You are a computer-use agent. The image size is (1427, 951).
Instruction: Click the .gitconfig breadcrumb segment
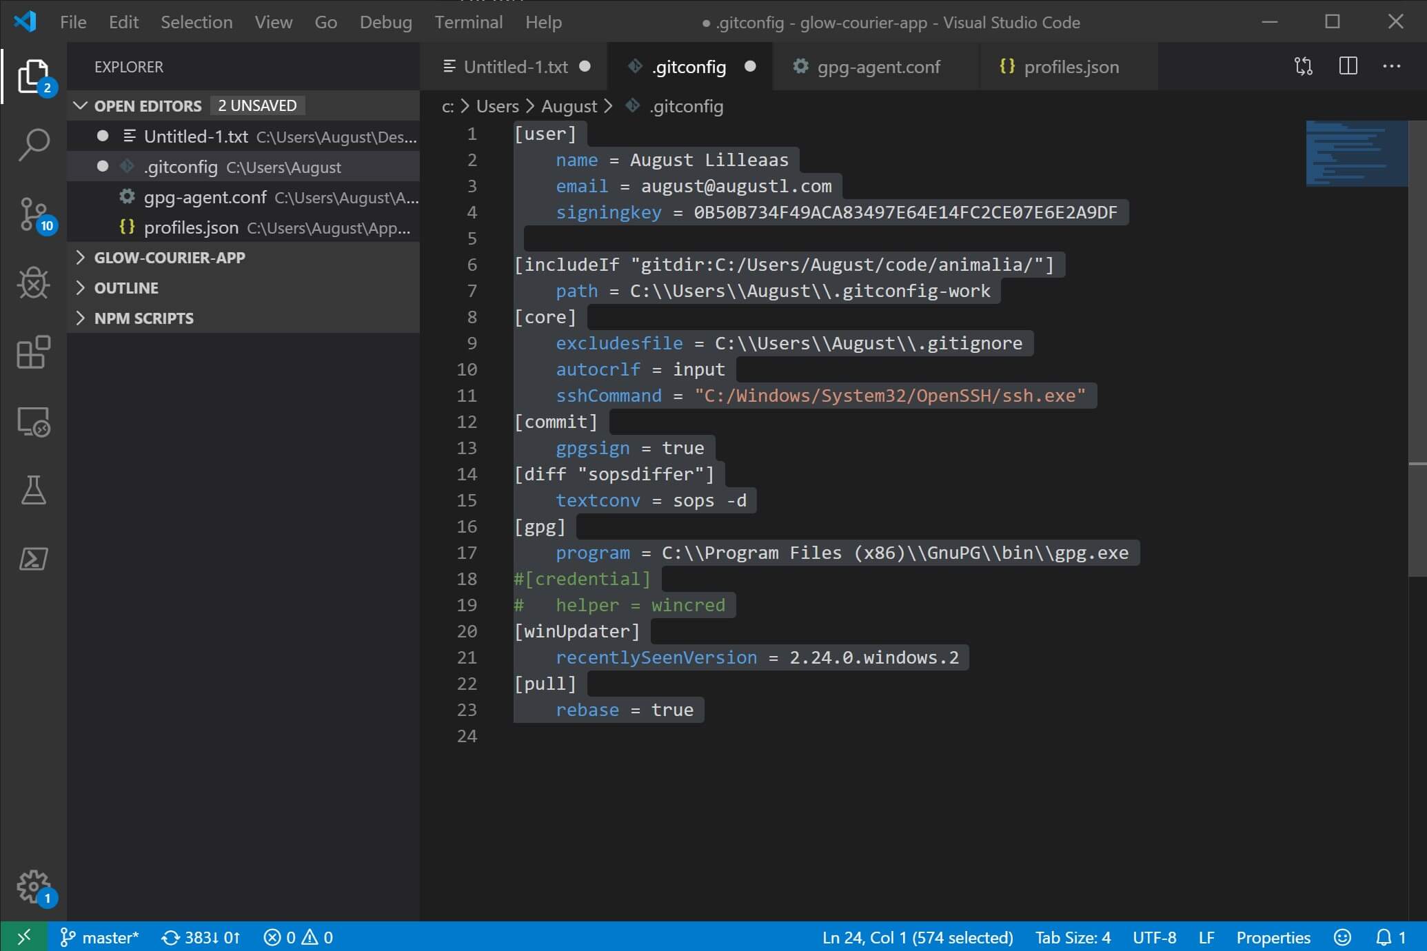pos(676,106)
